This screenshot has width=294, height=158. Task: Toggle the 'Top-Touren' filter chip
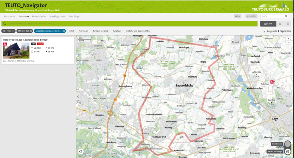(x=83, y=31)
